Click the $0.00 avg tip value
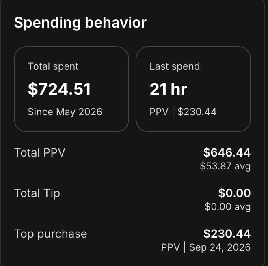268x266 pixels. point(228,206)
